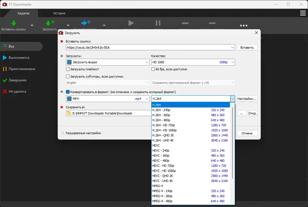
Task: Switch to the History tab
Action: tap(59, 13)
